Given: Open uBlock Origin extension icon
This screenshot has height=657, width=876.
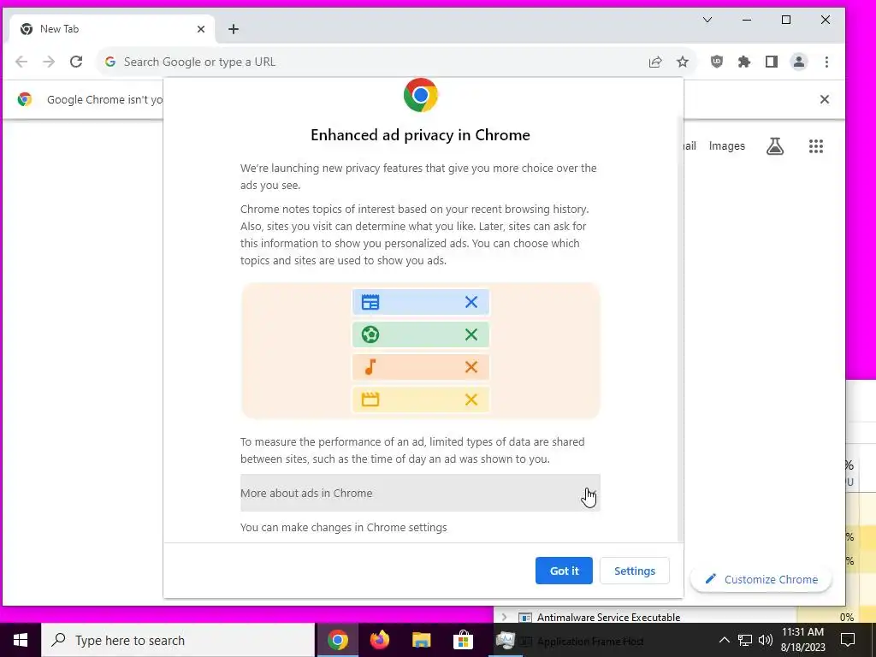Looking at the screenshot, I should click(716, 62).
